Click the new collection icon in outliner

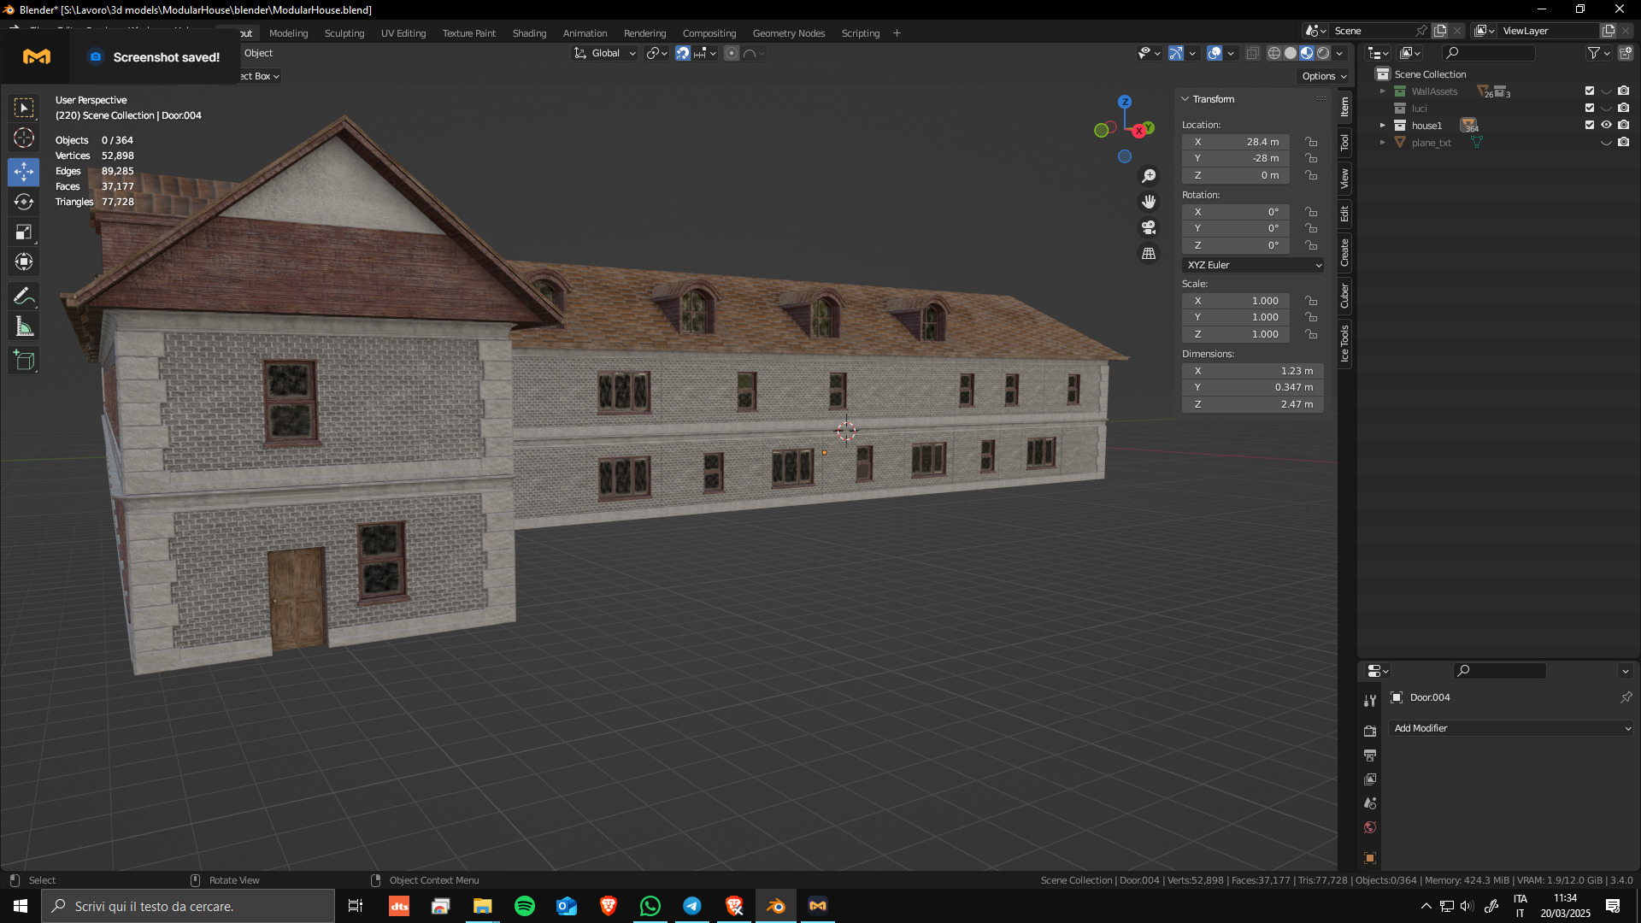point(1626,53)
